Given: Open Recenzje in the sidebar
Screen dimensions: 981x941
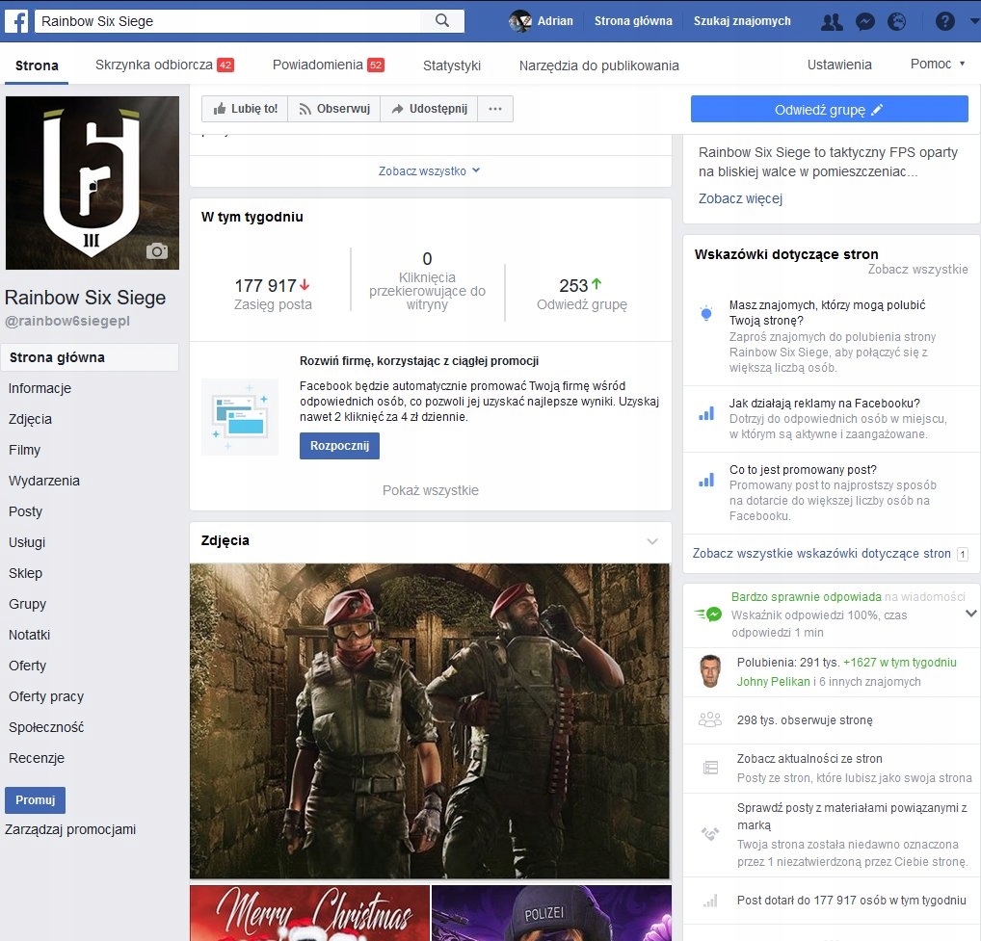Looking at the screenshot, I should coord(37,758).
